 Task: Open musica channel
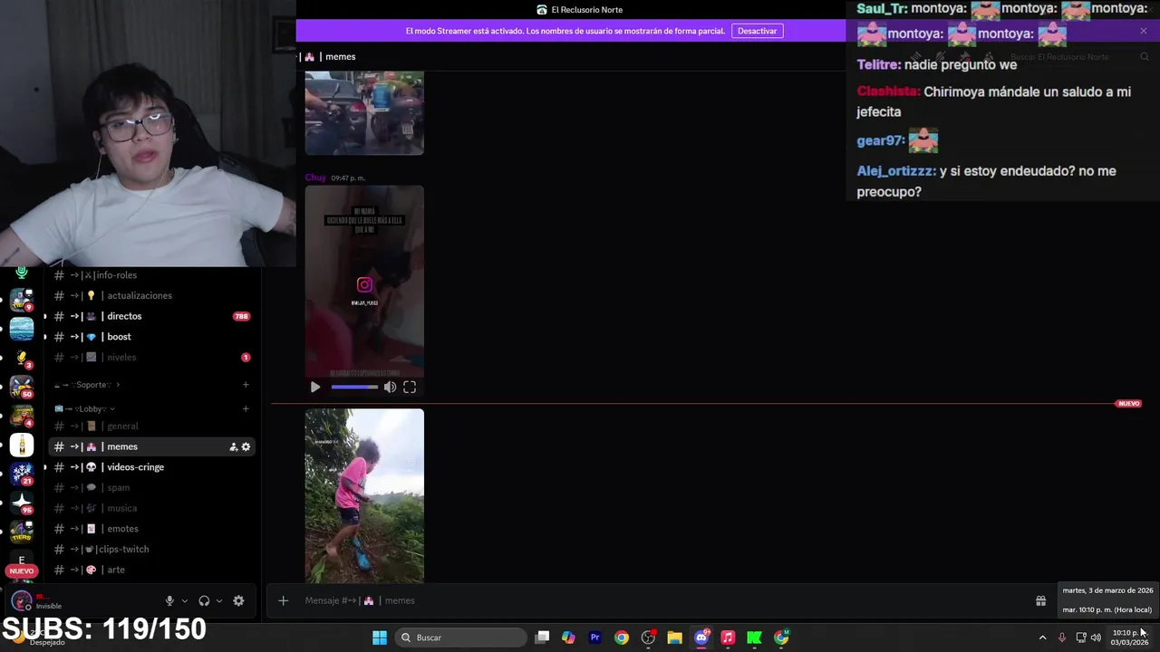pos(152,508)
